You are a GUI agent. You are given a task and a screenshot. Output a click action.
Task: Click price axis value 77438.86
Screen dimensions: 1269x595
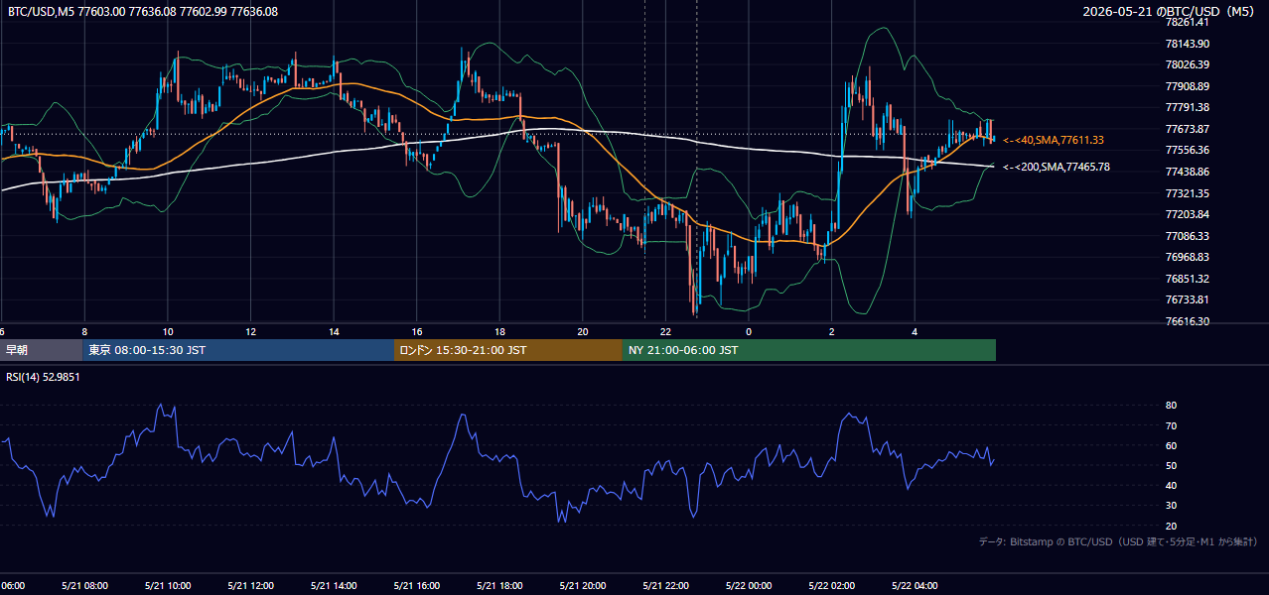click(x=1187, y=172)
